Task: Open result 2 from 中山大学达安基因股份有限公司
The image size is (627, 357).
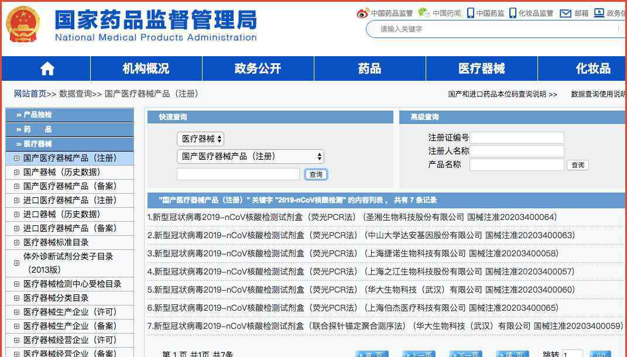Action: point(361,235)
